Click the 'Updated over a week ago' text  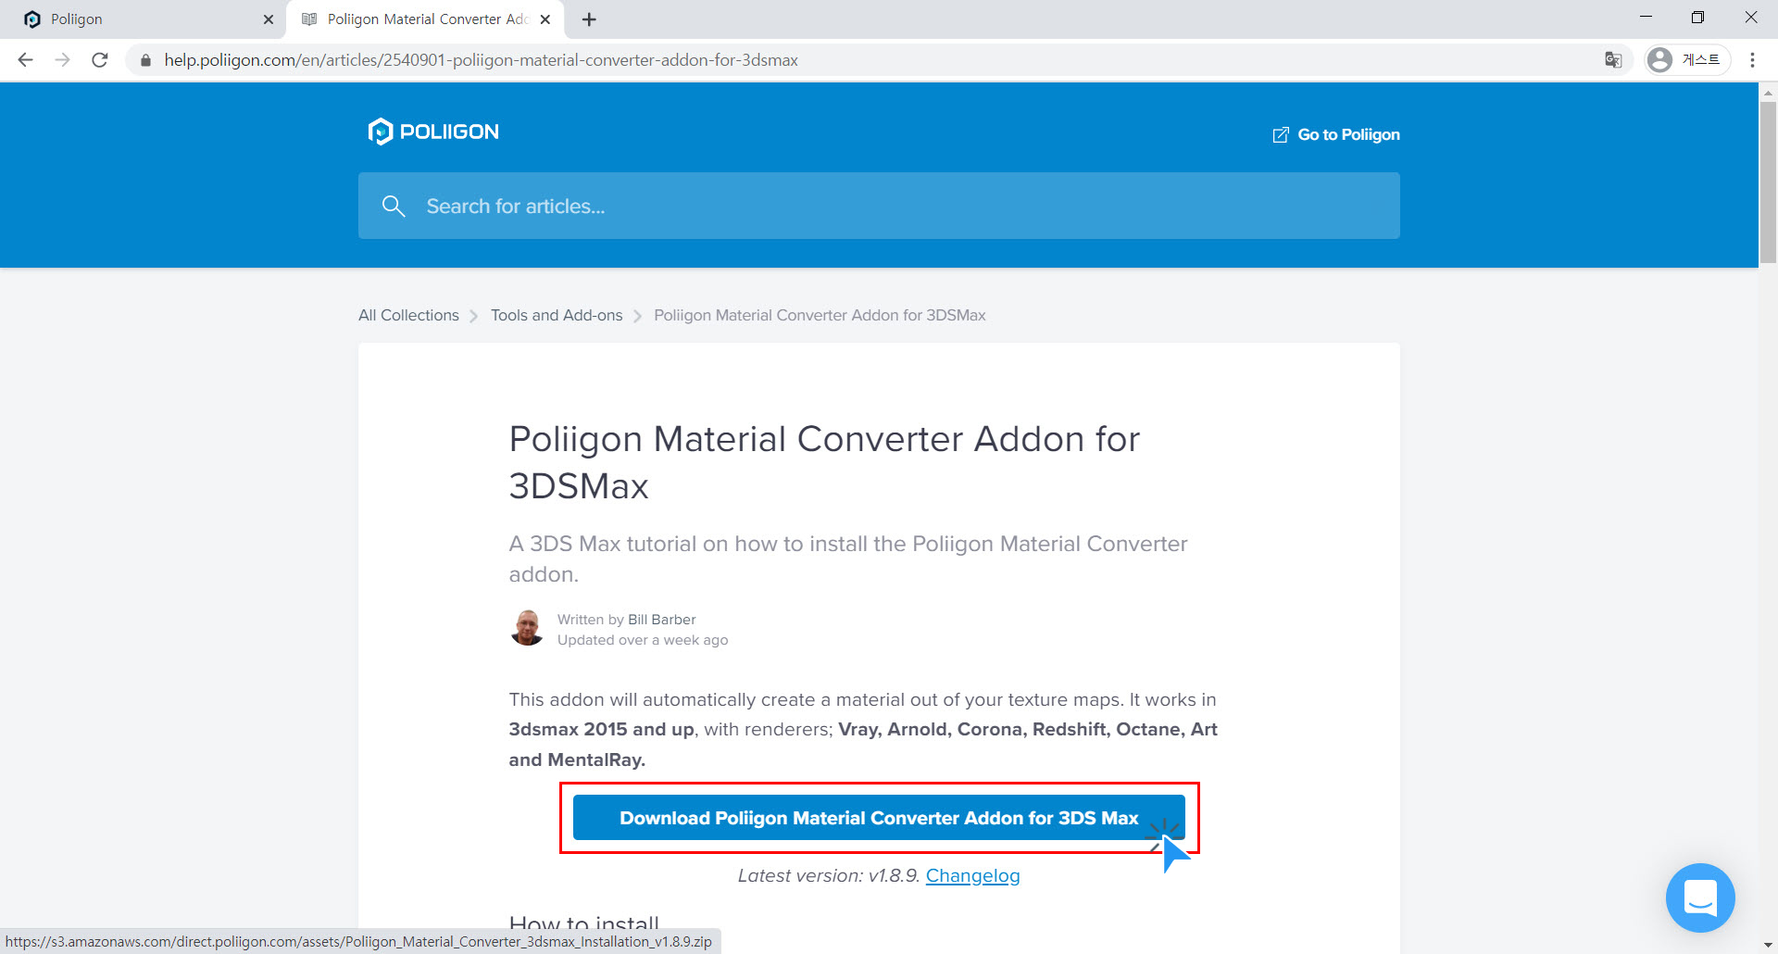643,640
